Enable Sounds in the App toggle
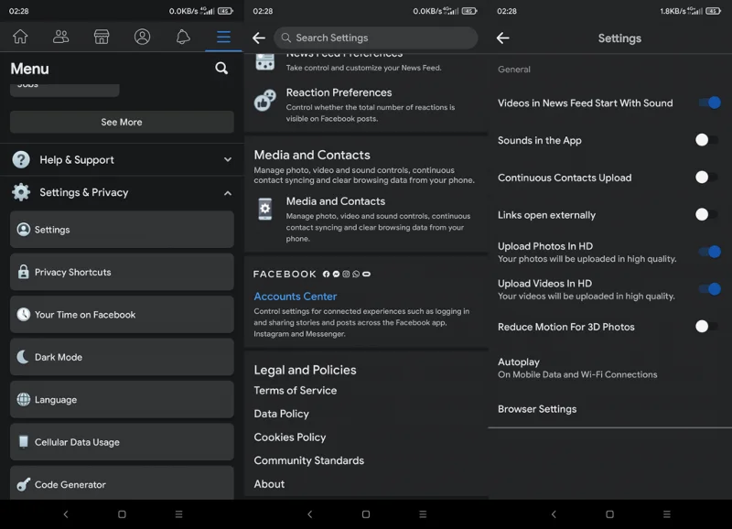The width and height of the screenshot is (732, 529). pyautogui.click(x=706, y=140)
